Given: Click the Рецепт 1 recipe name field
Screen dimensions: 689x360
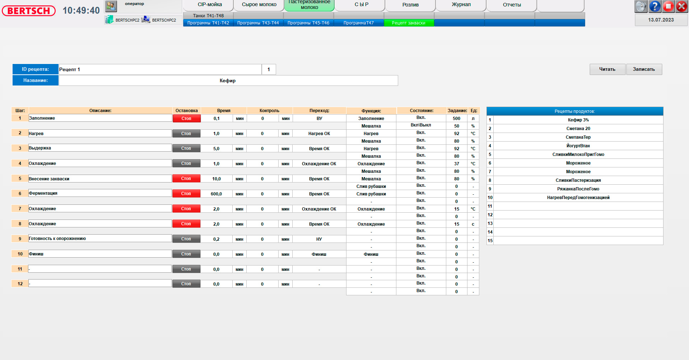Looking at the screenshot, I should pos(160,69).
